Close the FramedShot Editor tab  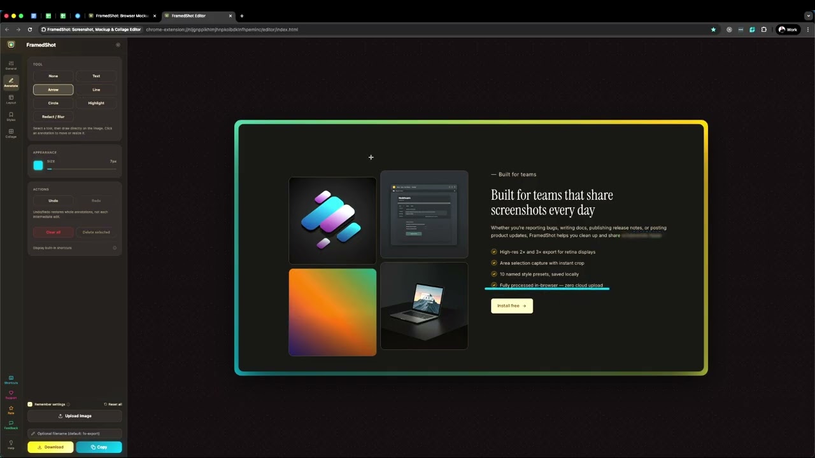pyautogui.click(x=230, y=16)
